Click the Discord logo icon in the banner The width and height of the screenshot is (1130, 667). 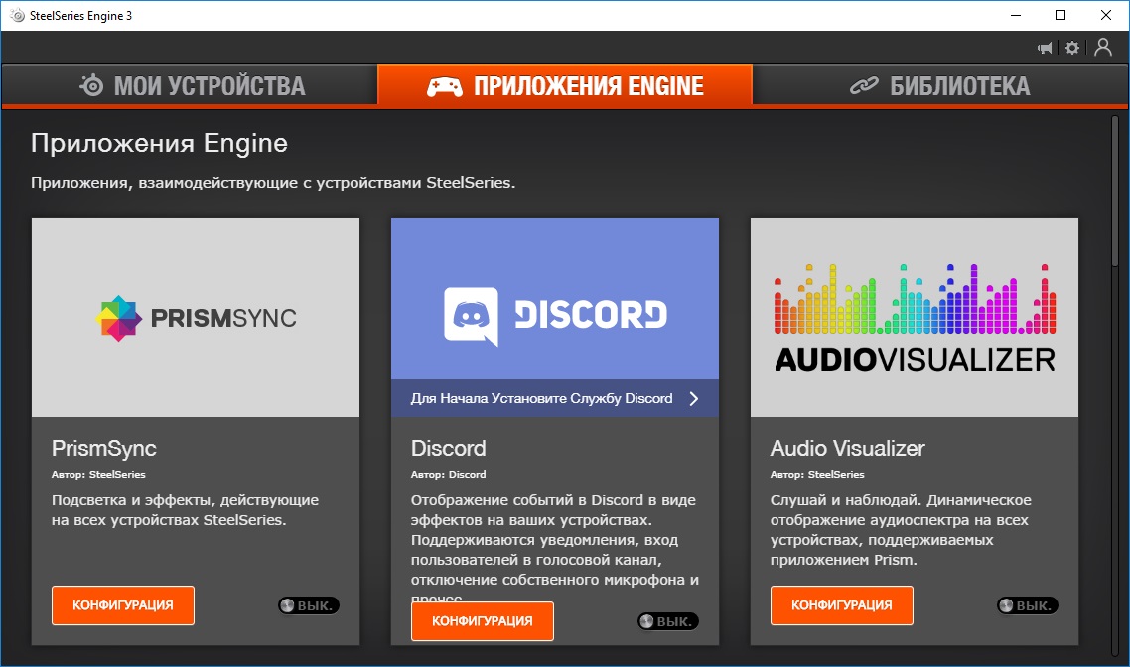pyautogui.click(x=471, y=316)
